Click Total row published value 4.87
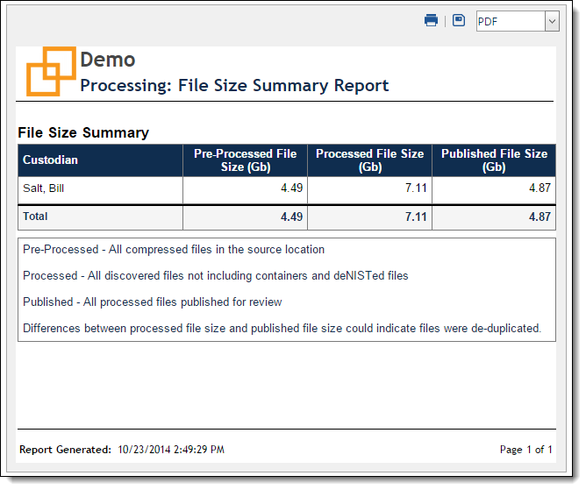Image resolution: width=586 pixels, height=490 pixels. tap(540, 217)
